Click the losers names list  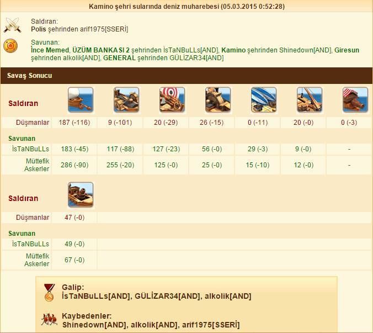[x=151, y=325]
